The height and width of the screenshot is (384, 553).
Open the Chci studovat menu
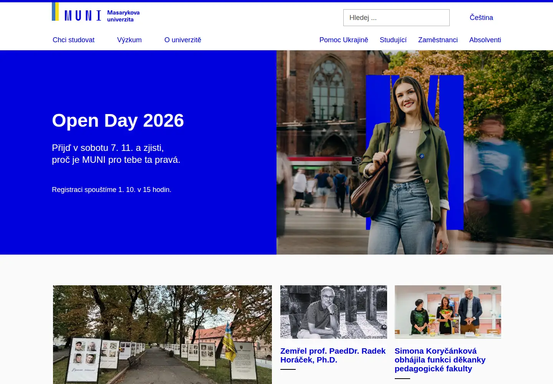click(73, 40)
